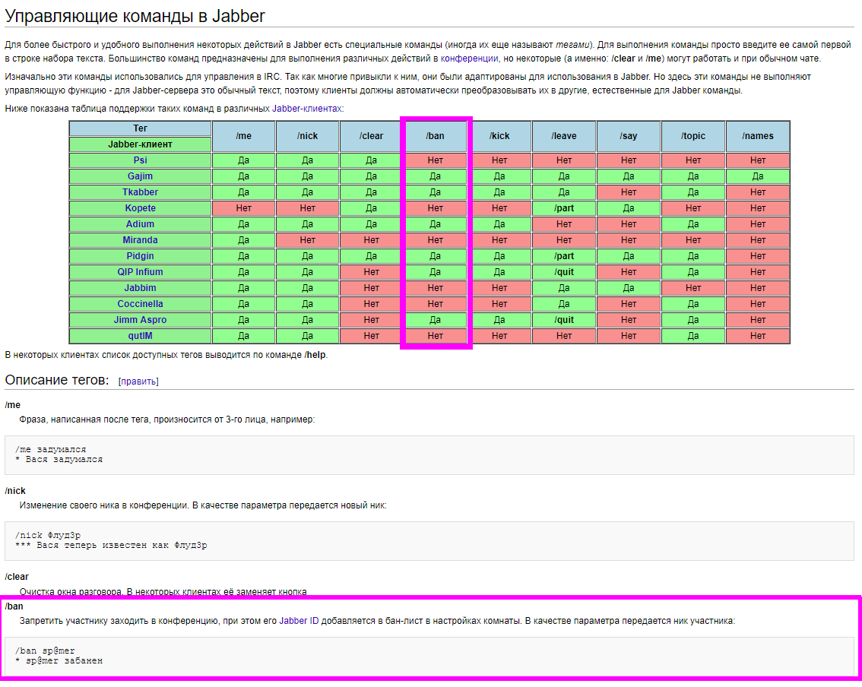Click the /quit cell in the QIP Infium row

[x=564, y=272]
